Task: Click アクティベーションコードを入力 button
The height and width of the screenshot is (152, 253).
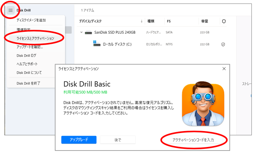Action: point(193,140)
